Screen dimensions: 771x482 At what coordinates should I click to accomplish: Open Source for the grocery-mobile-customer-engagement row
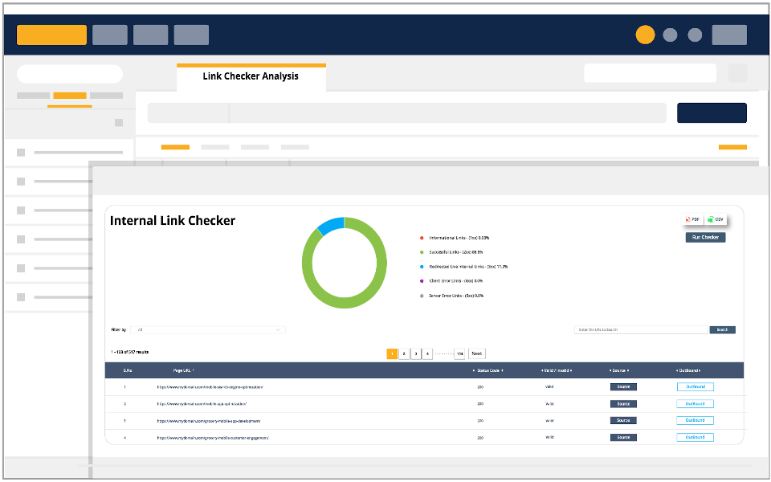pos(623,437)
